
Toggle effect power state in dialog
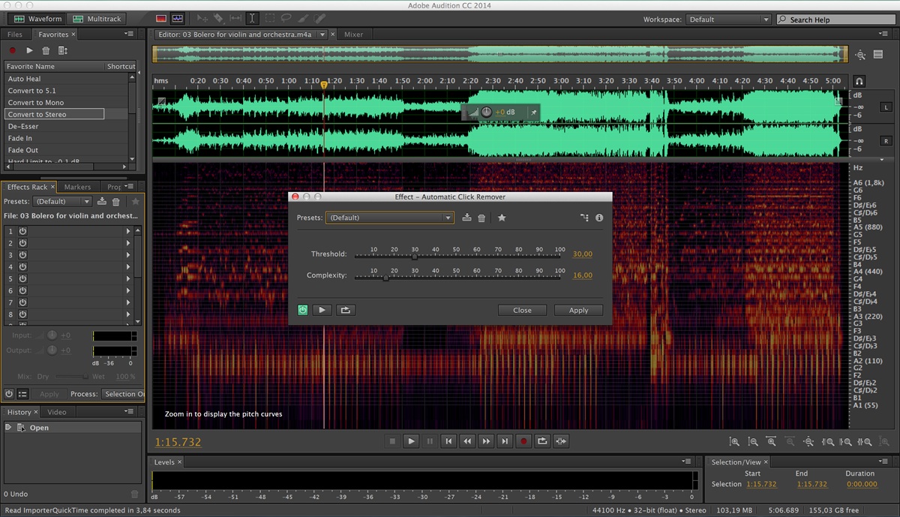click(x=302, y=310)
